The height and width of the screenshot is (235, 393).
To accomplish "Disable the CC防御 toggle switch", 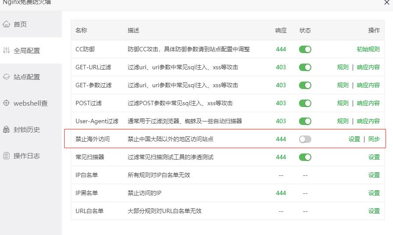I will coord(305,49).
